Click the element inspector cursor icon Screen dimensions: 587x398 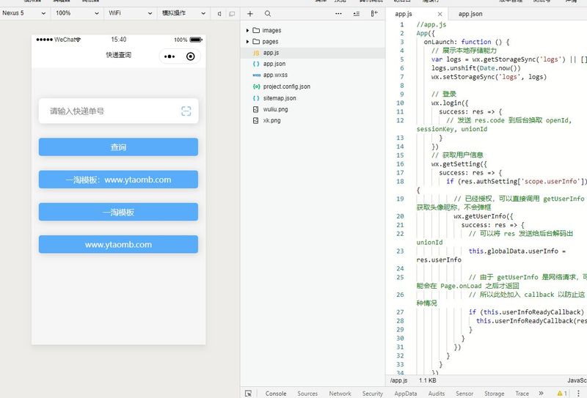248,394
